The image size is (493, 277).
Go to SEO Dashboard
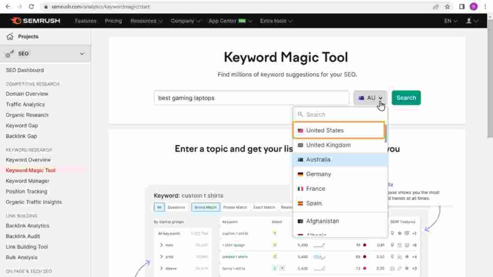coord(25,70)
